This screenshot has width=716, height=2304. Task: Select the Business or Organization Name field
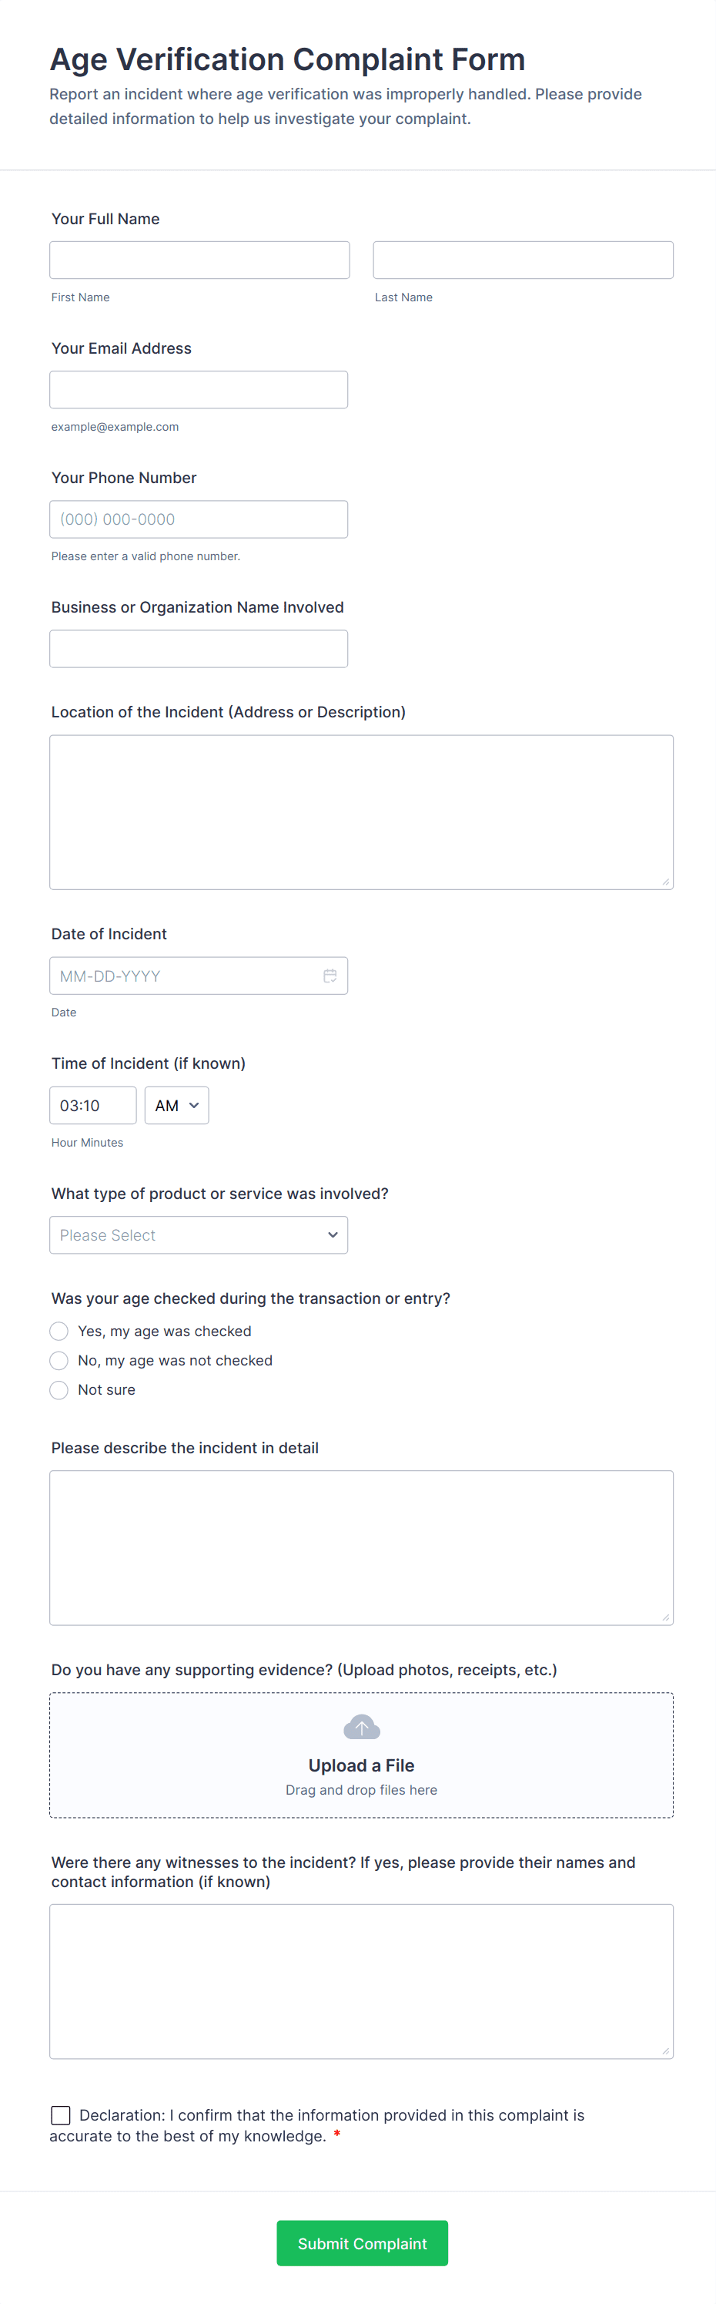click(199, 650)
